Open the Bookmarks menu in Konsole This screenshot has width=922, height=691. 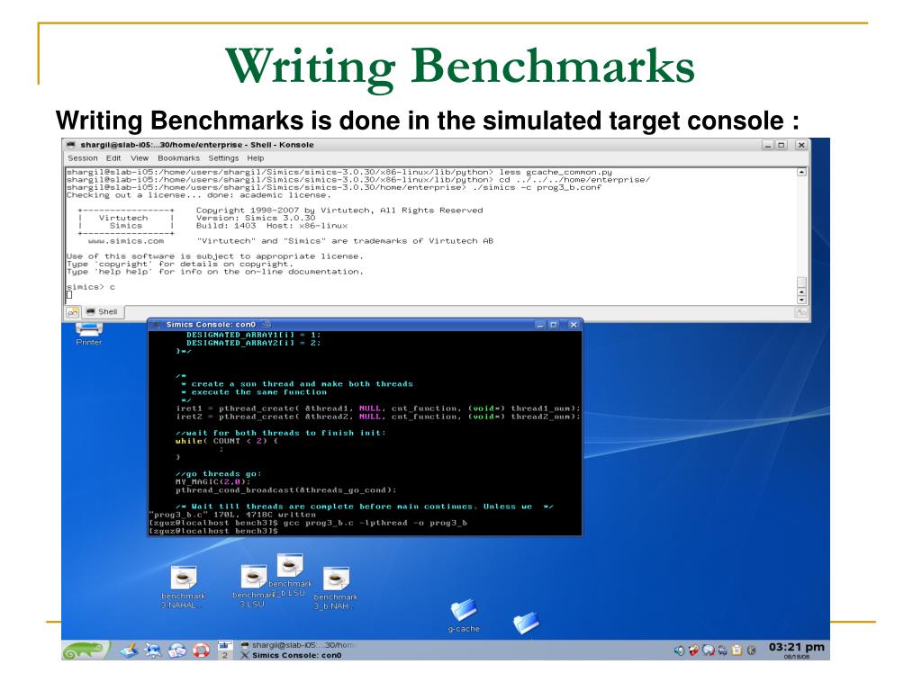click(179, 158)
